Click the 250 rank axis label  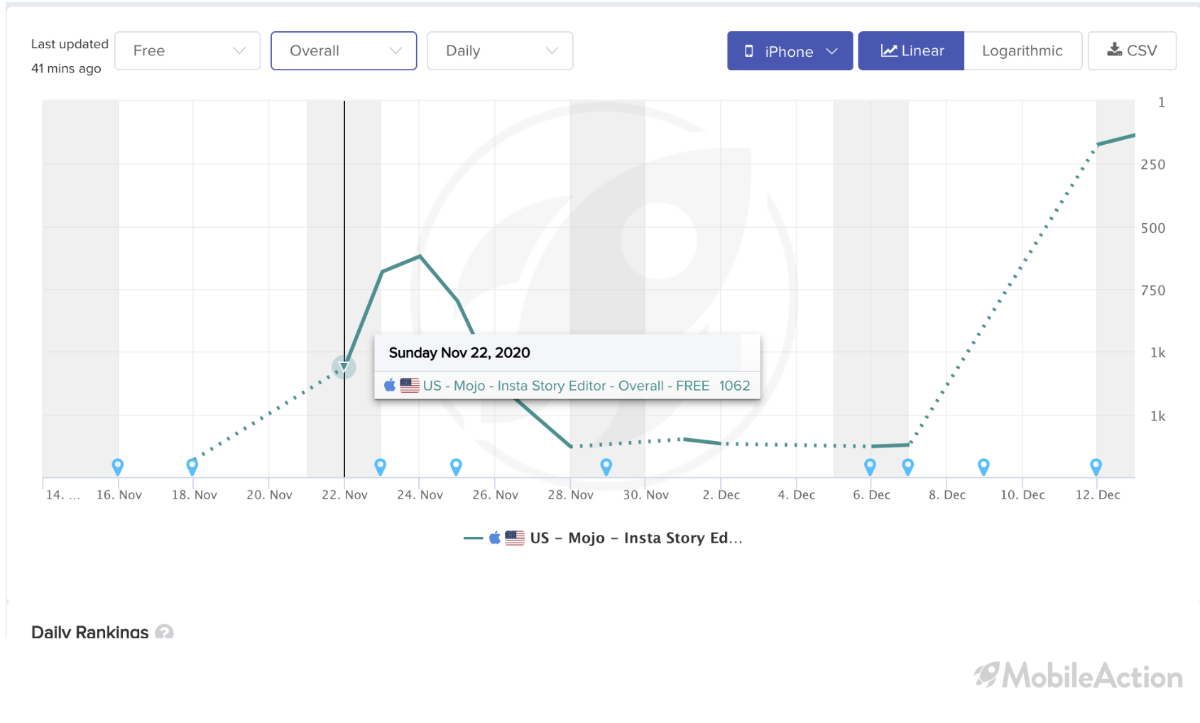click(x=1153, y=165)
